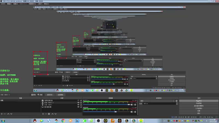219x123 pixels.
Task: Move source down in Sources panel
Action: (56, 114)
